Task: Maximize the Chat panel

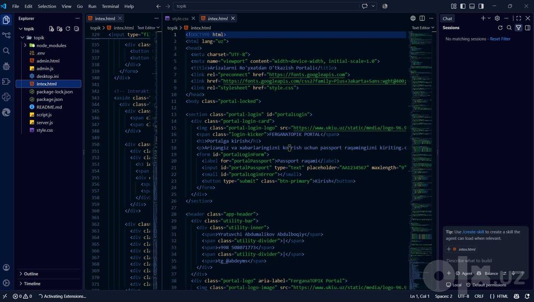Action: 519,18
